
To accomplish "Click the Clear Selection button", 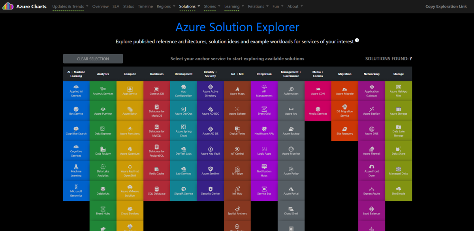I will [93, 59].
